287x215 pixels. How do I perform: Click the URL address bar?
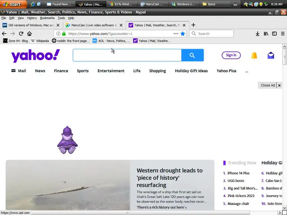[x=120, y=34]
